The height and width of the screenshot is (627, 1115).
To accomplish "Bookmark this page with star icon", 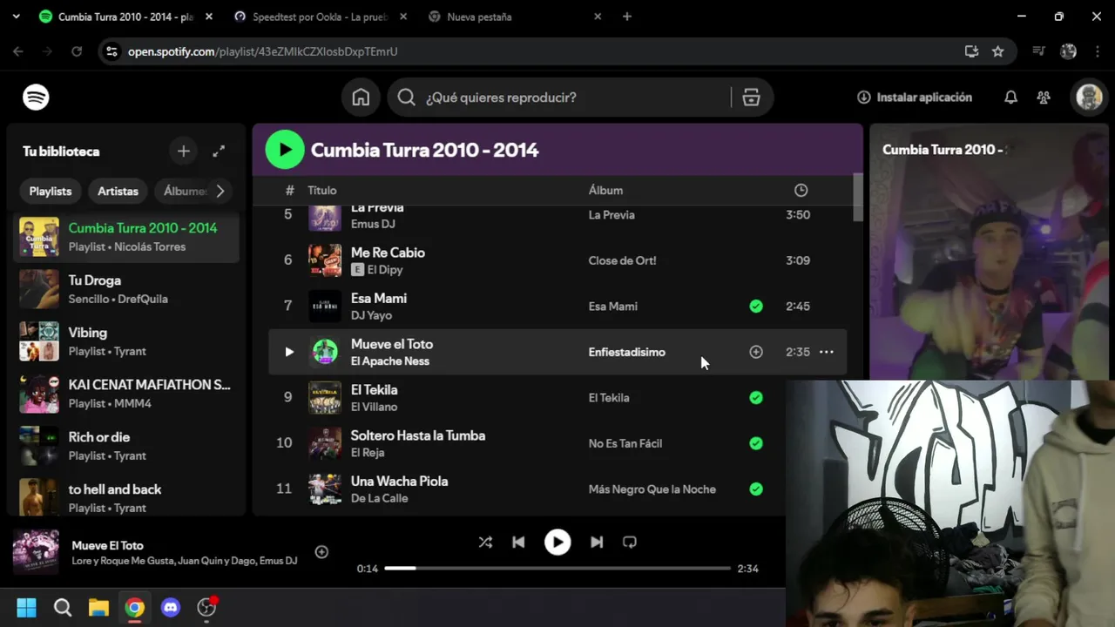I will 997,51.
